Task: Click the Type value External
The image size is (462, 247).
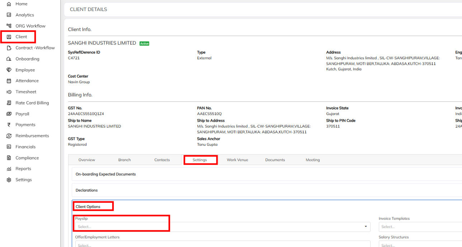Action: (204, 58)
